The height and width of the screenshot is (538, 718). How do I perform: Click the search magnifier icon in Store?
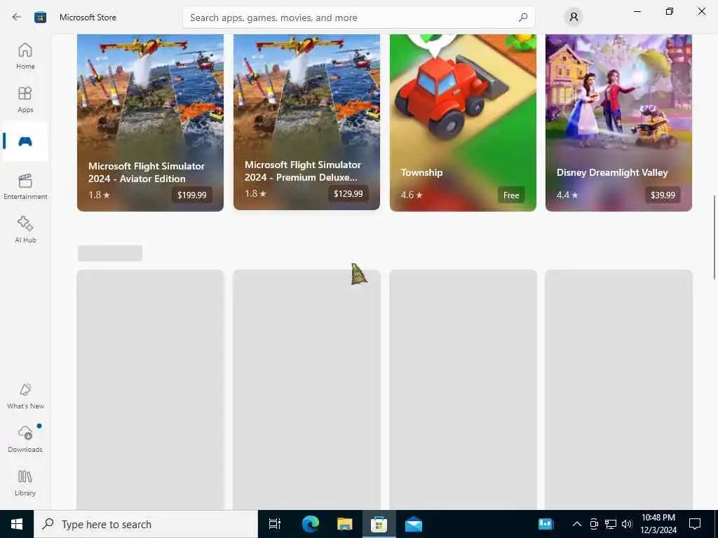point(523,18)
